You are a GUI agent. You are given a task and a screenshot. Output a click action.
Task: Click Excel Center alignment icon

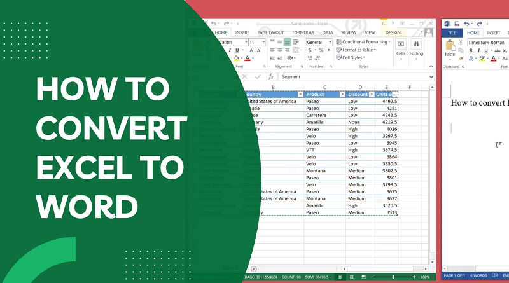tap(280, 50)
